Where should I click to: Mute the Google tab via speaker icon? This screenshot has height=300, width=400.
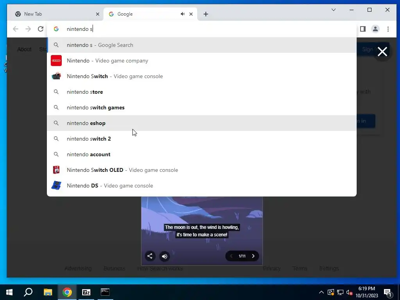(x=183, y=14)
